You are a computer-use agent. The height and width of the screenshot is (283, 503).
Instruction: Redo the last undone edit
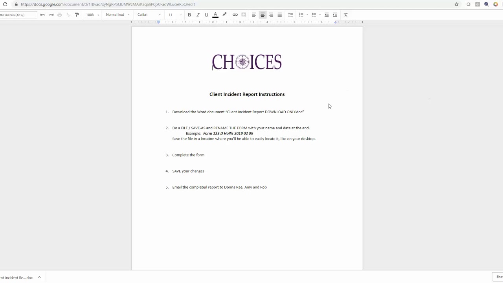51,15
